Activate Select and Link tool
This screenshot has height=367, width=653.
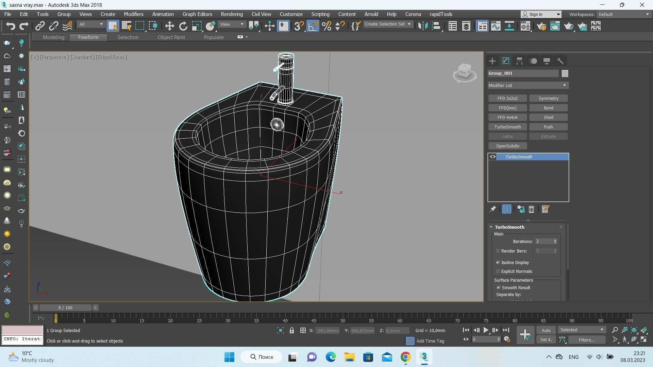click(x=40, y=26)
